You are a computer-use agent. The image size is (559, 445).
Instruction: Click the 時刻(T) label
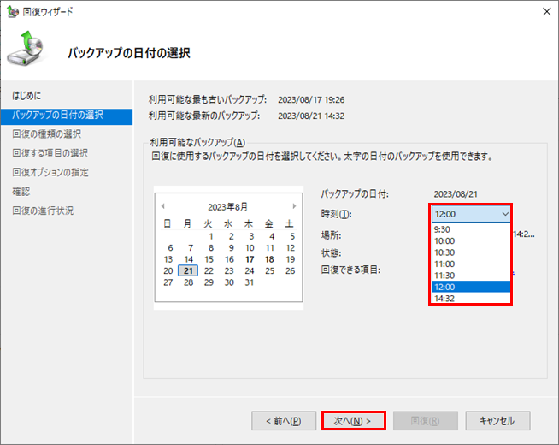336,214
